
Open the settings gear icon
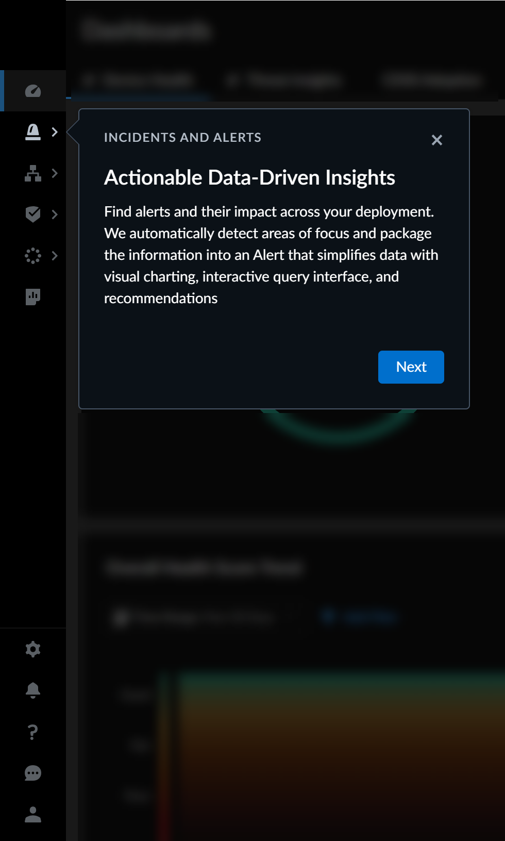click(32, 649)
